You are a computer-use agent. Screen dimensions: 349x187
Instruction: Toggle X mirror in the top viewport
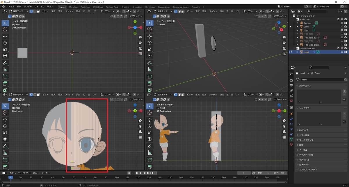115,16
